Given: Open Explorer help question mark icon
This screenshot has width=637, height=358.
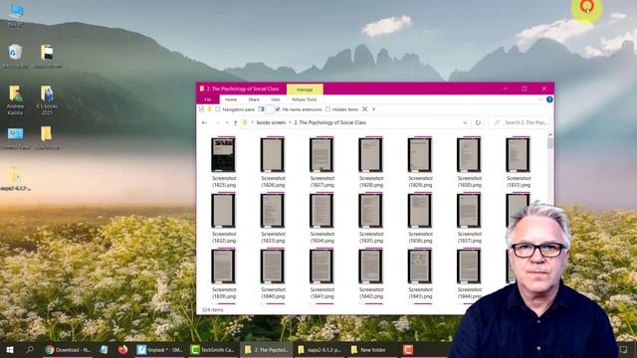Looking at the screenshot, I should [x=549, y=99].
